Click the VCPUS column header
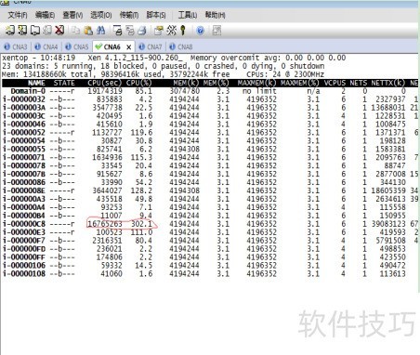This screenshot has width=420, height=355. coord(335,83)
